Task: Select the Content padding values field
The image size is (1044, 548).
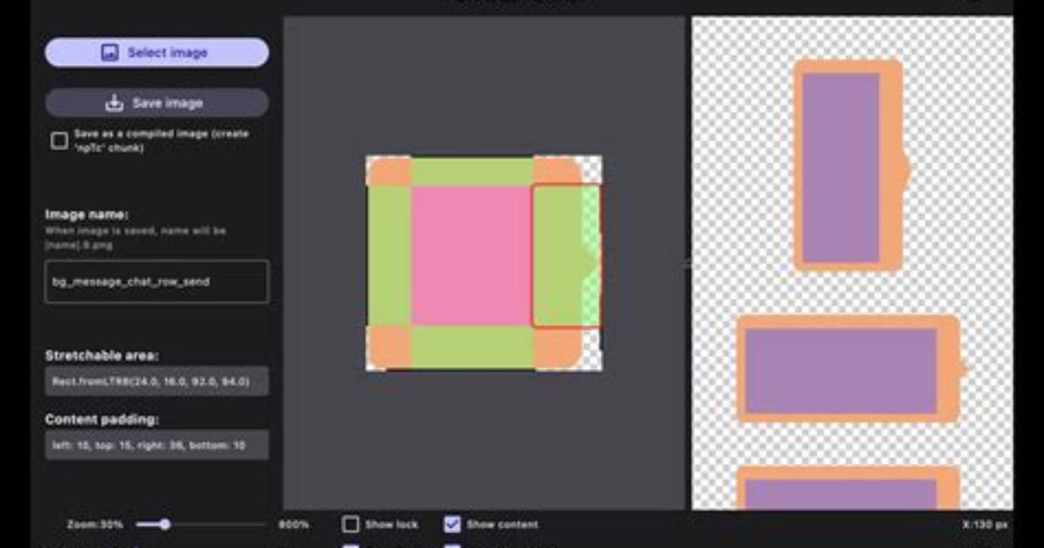Action: pyautogui.click(x=157, y=445)
